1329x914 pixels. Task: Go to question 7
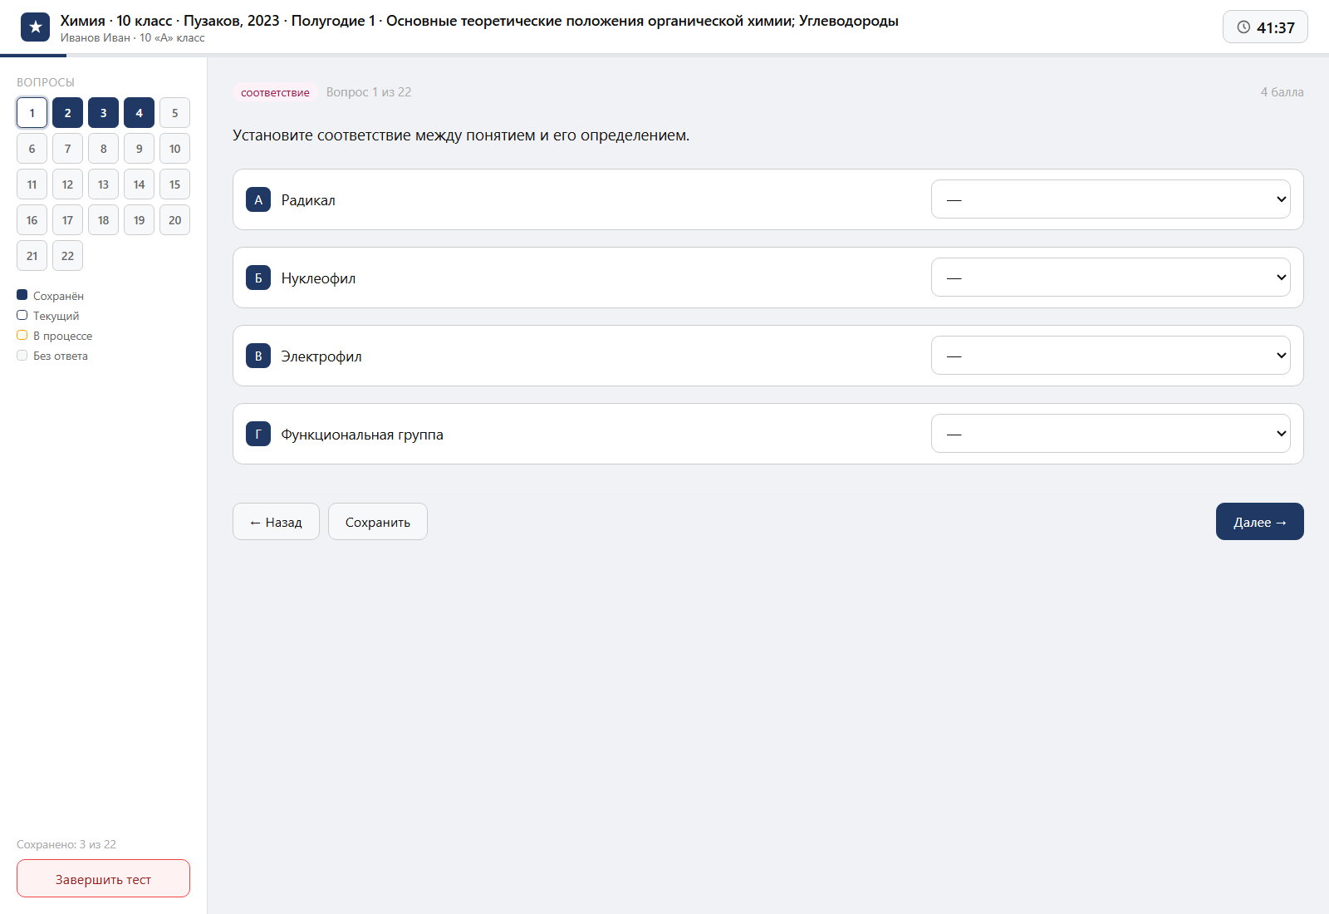67,149
